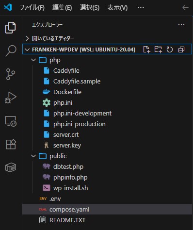
Task: Open the 編集(E) menu
Action: (x=62, y=7)
